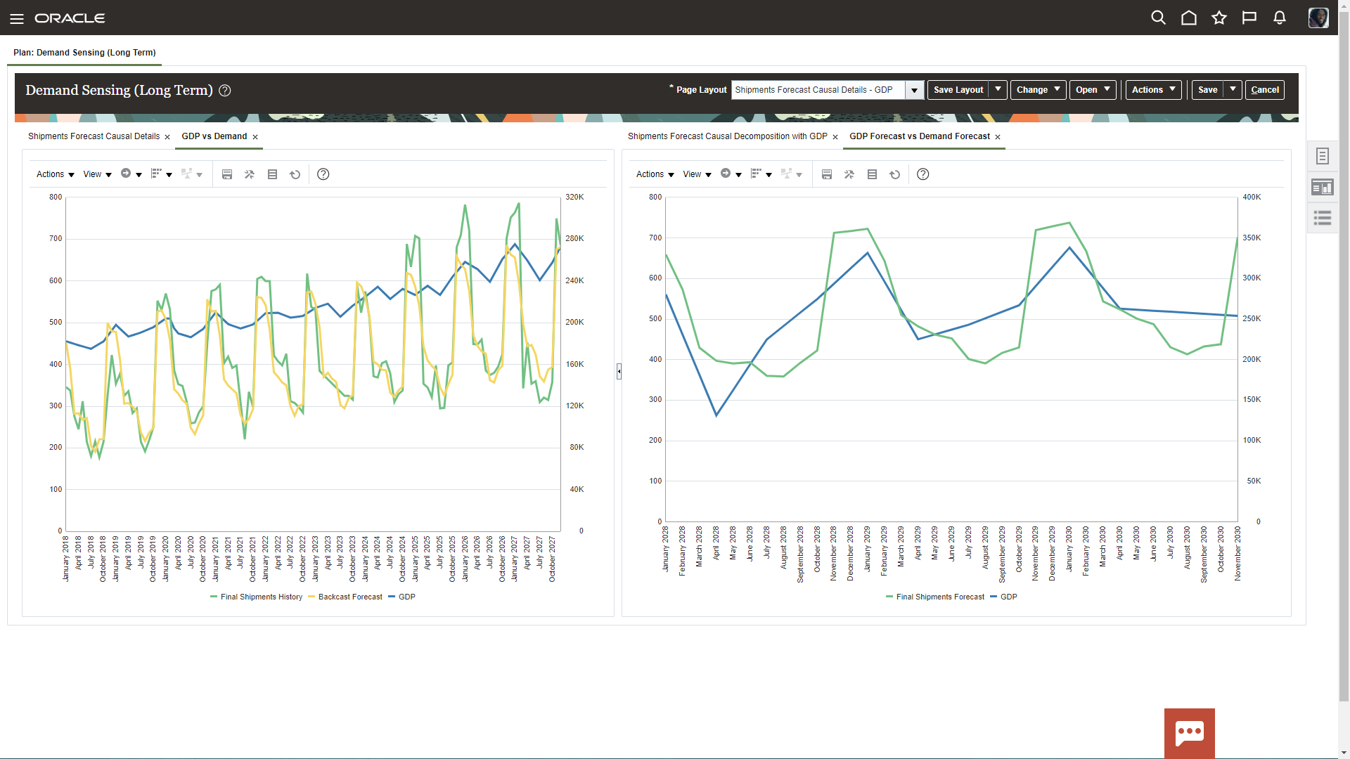Open help icon beside Demand Sensing title
This screenshot has width=1350, height=759.
click(225, 91)
